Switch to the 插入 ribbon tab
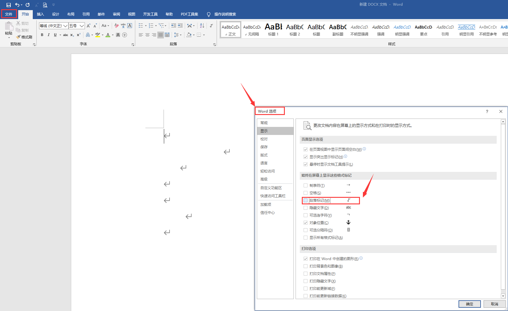 40,14
